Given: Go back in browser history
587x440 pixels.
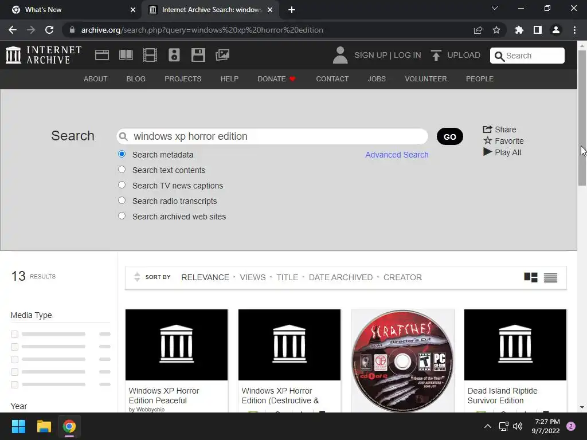Looking at the screenshot, I should coord(13,30).
